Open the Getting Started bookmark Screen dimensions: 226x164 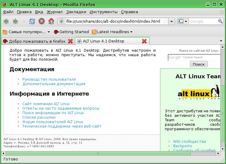click(x=71, y=32)
